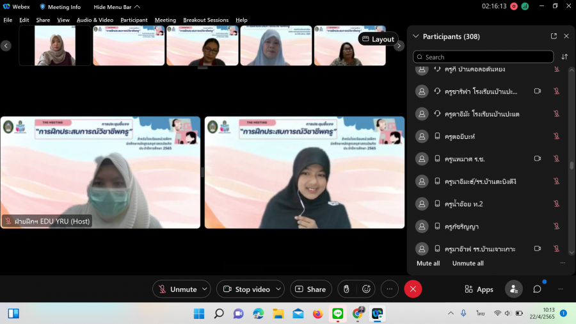Open the Audio & Video menu

(x=95, y=20)
